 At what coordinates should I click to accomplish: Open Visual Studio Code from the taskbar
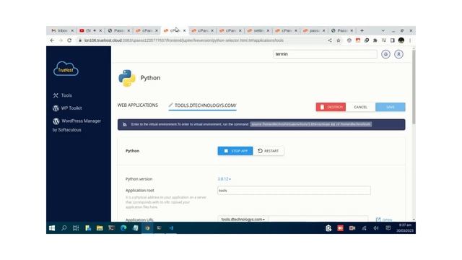(171, 228)
